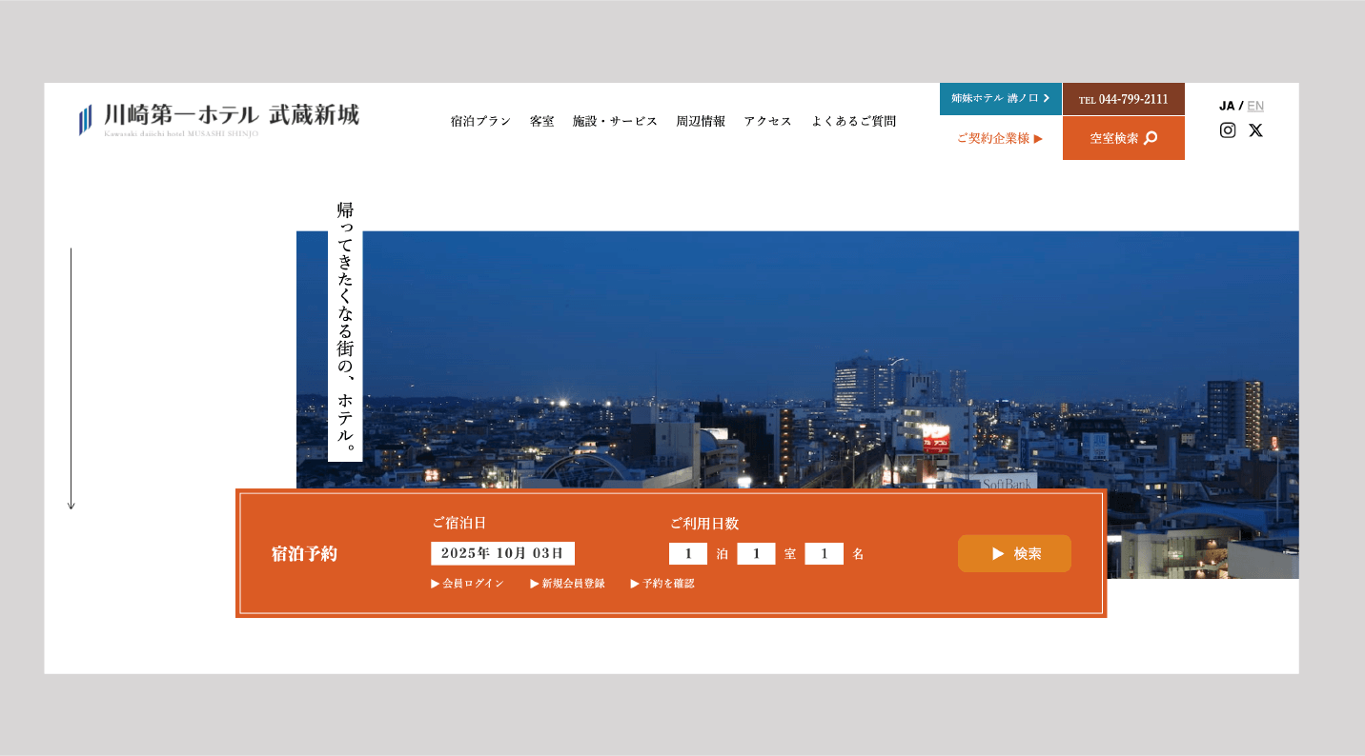Screen dimensions: 1365x756
Task: Open the 姉妹ホテル 溝ノ口 sister hotel link
Action: tap(1000, 98)
